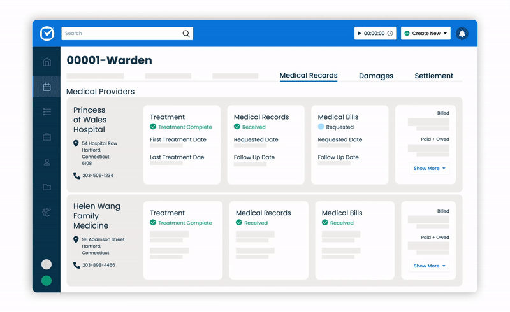Screen dimensions: 510x312
Task: Click Paid + Owed in Princess of Wales row
Action: click(x=435, y=139)
